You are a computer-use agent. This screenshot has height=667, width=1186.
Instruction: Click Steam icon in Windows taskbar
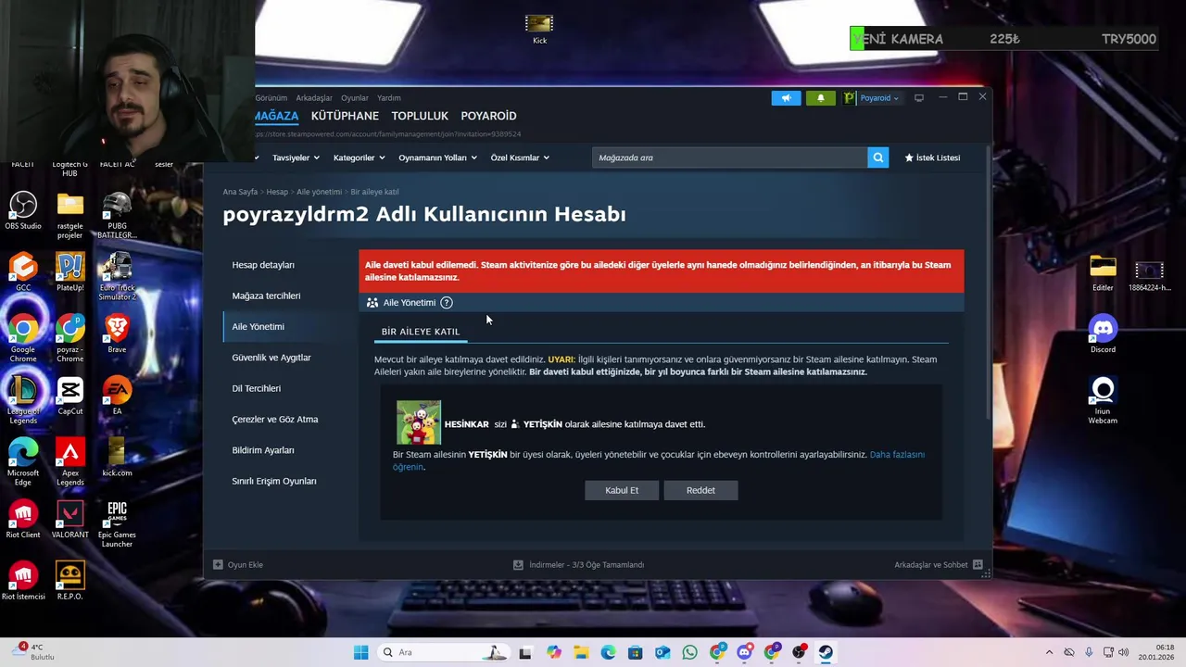coord(826,652)
